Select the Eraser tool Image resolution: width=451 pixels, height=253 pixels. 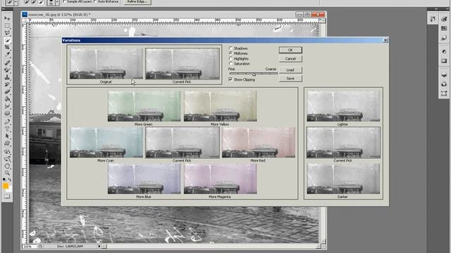(x=7, y=91)
